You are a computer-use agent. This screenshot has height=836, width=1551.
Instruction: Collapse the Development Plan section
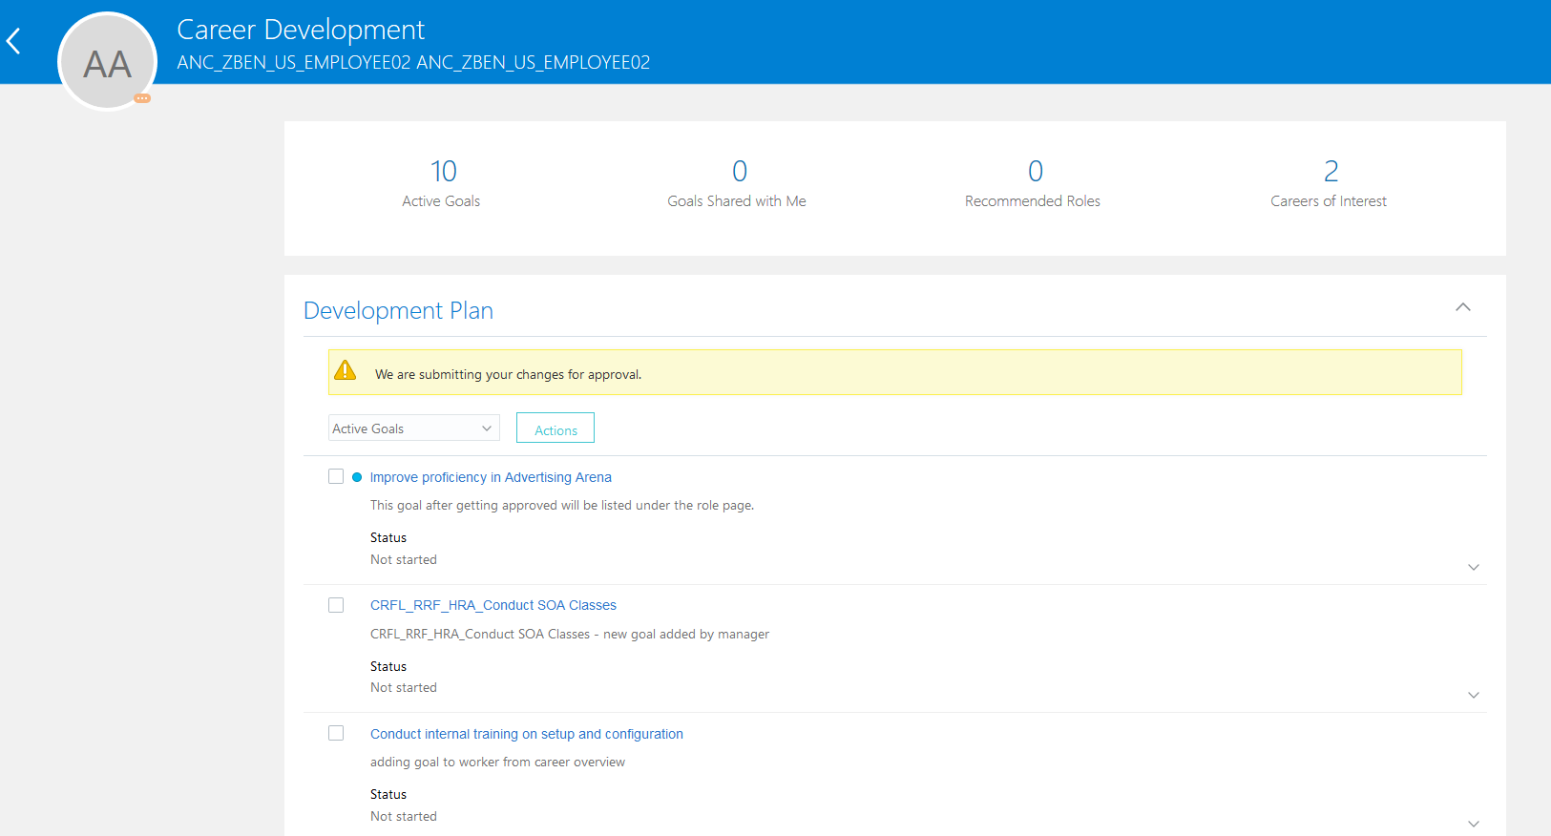1462,307
